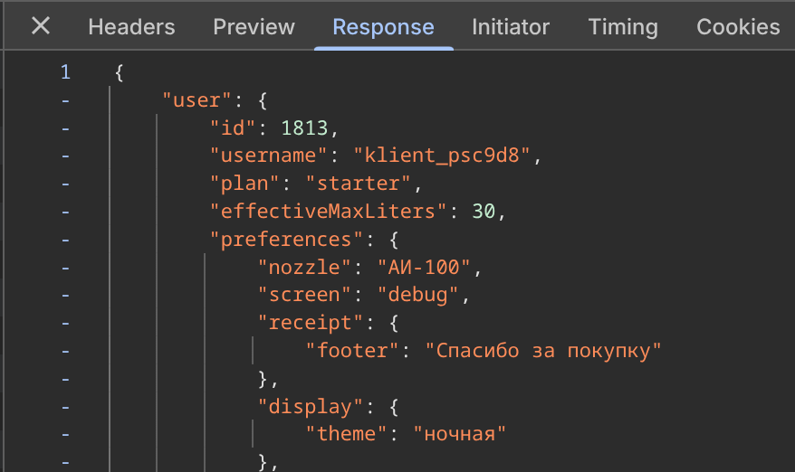Switch to the Headers tab
The image size is (795, 472).
[x=131, y=27]
